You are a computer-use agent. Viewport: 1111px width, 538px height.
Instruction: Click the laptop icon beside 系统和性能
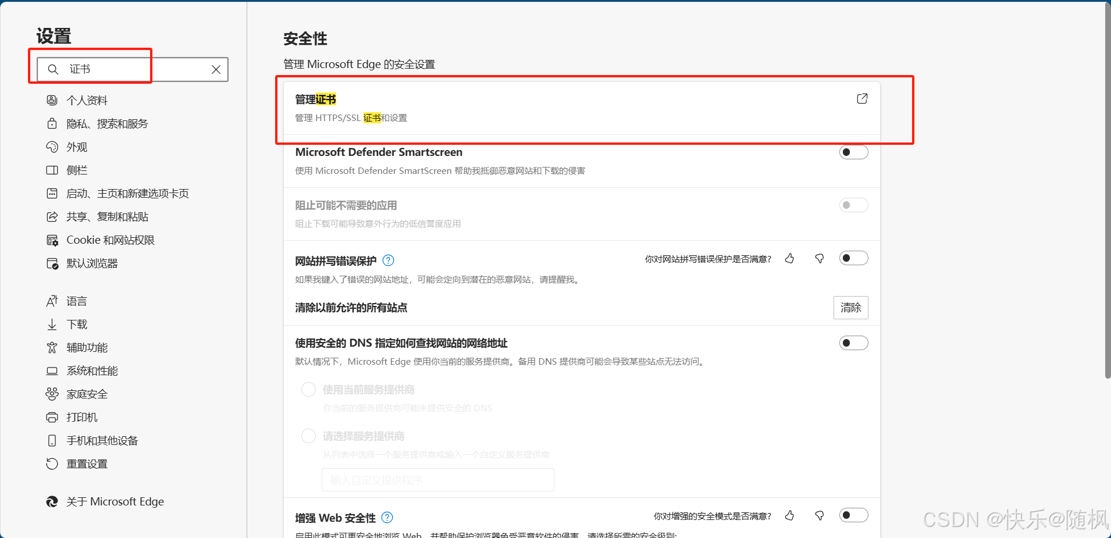pyautogui.click(x=52, y=371)
